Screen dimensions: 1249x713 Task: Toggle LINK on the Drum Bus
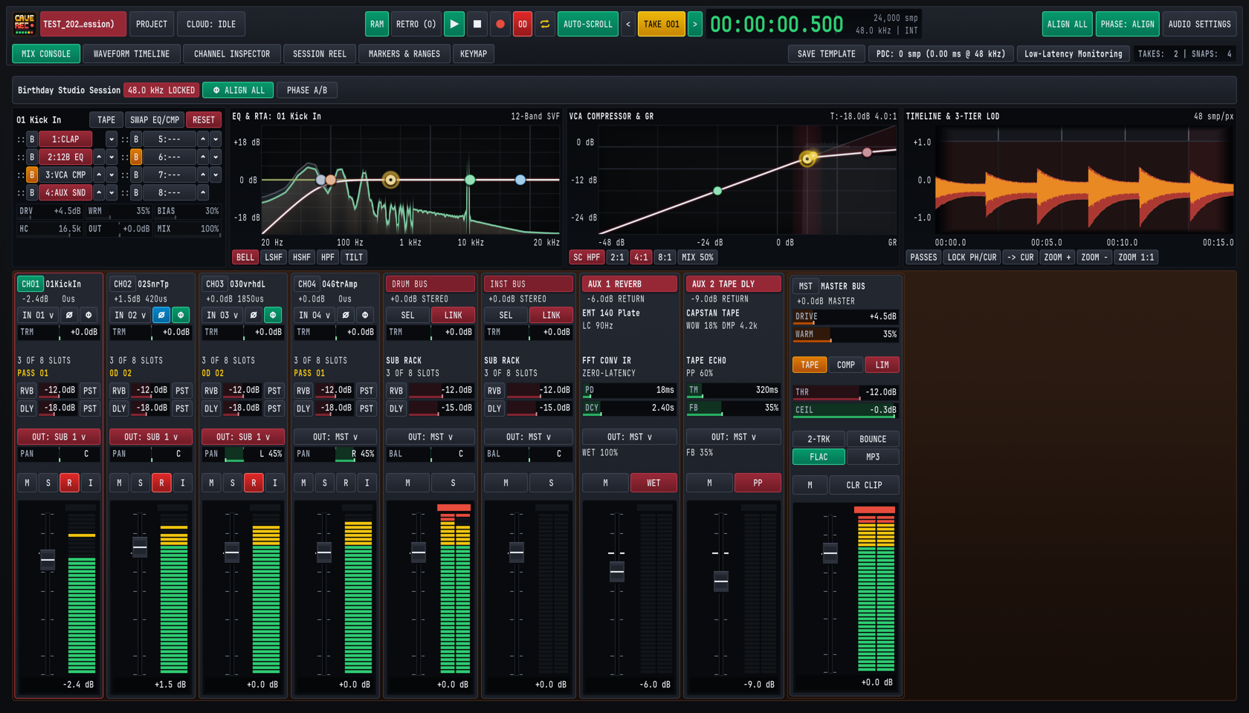tap(453, 315)
